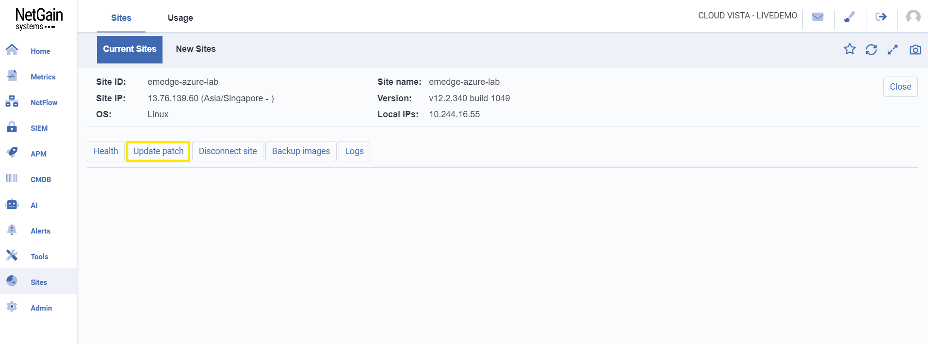Go to Home in sidebar

pos(40,51)
